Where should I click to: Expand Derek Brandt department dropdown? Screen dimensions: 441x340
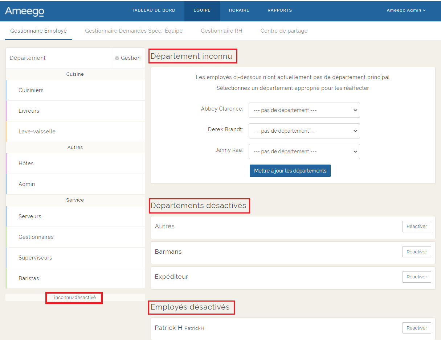pos(304,131)
